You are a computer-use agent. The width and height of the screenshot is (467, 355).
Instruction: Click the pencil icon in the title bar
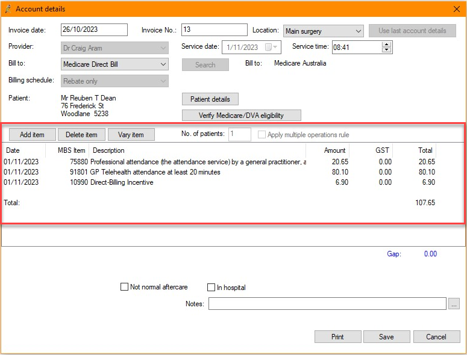pyautogui.click(x=8, y=8)
